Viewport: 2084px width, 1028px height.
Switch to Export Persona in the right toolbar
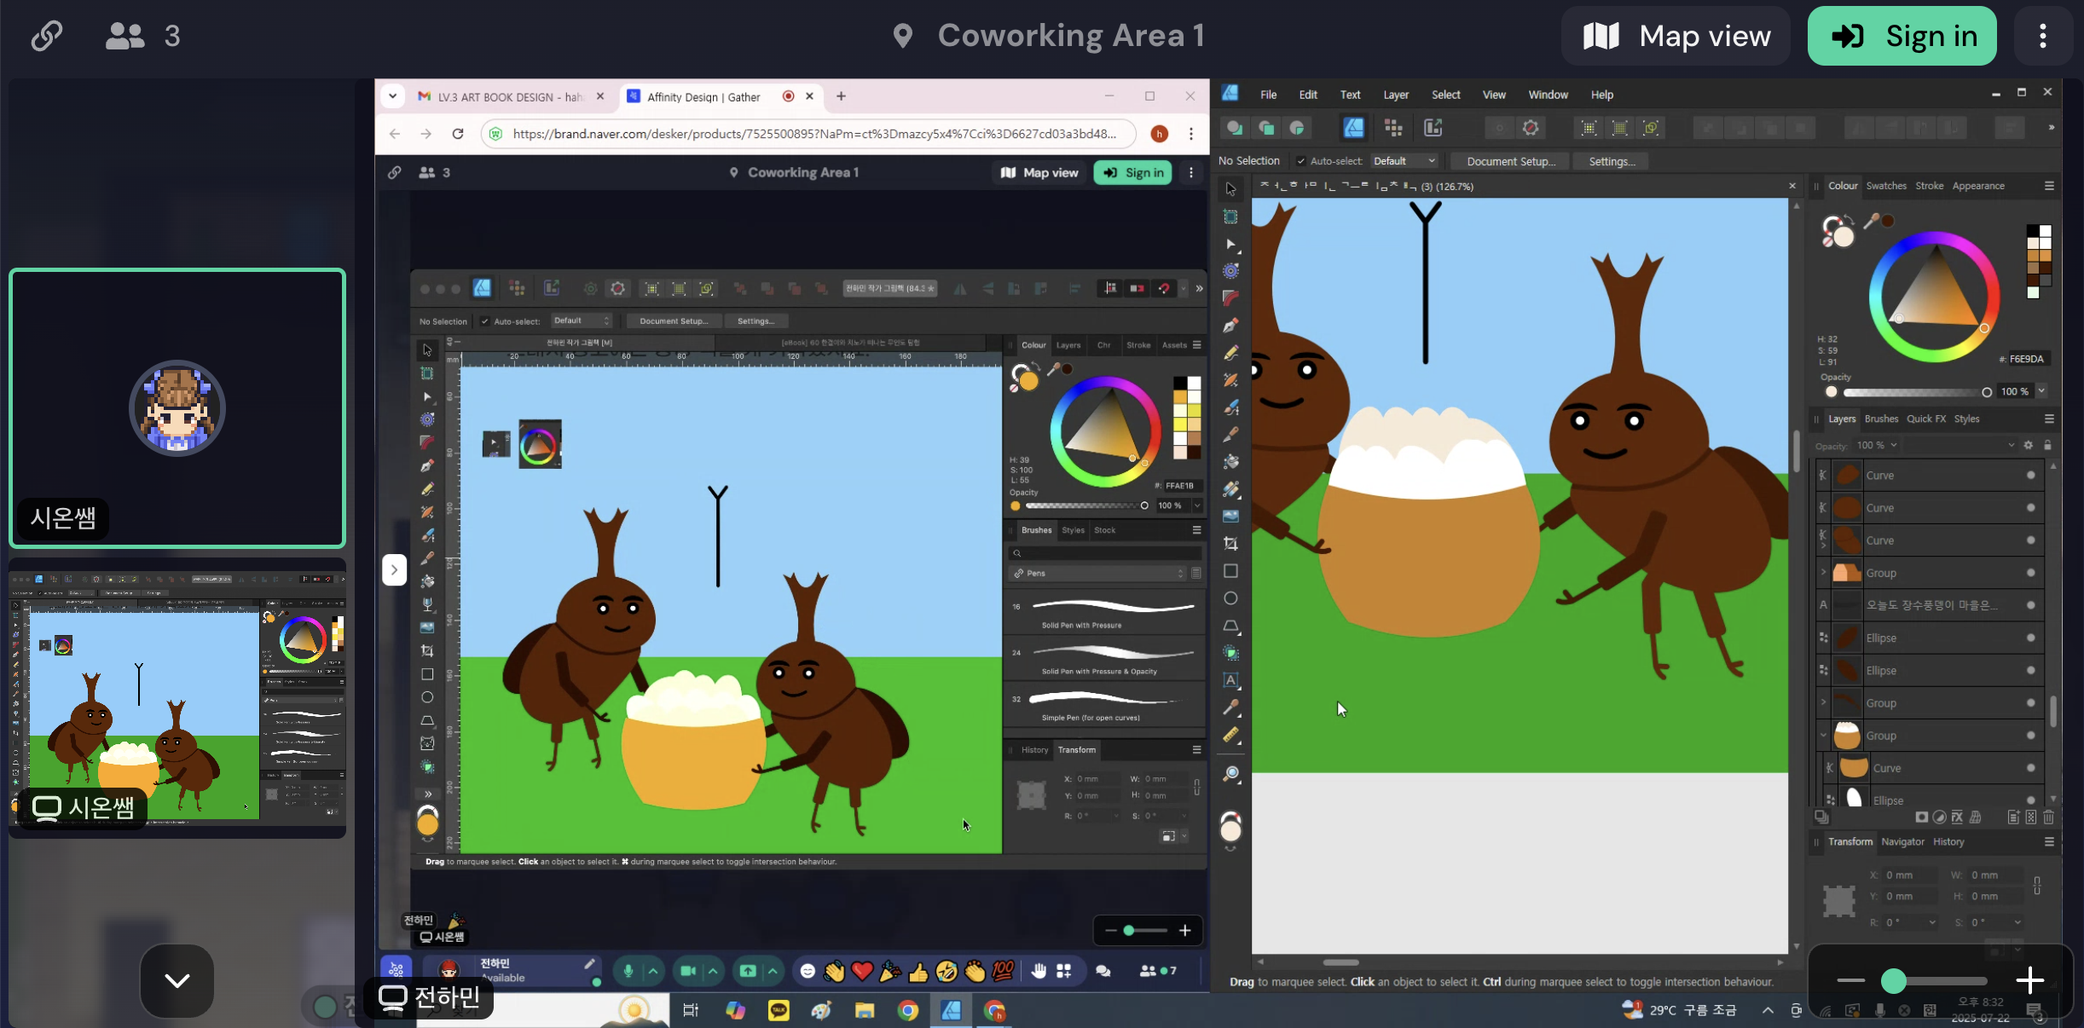pyautogui.click(x=1433, y=128)
